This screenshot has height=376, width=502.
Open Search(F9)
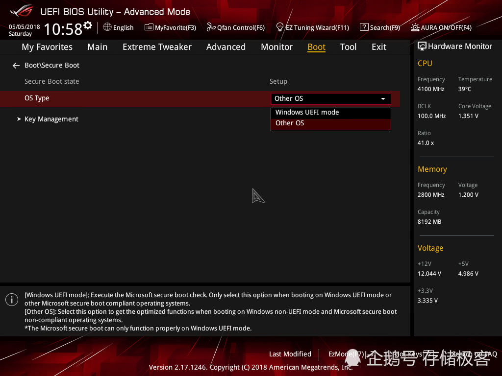pyautogui.click(x=380, y=27)
